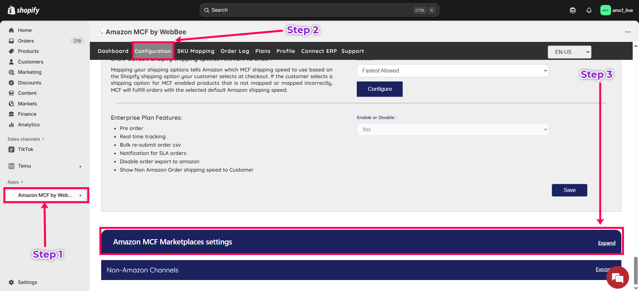
Task: Expand the Sales channels section chevron
Action: point(43,139)
